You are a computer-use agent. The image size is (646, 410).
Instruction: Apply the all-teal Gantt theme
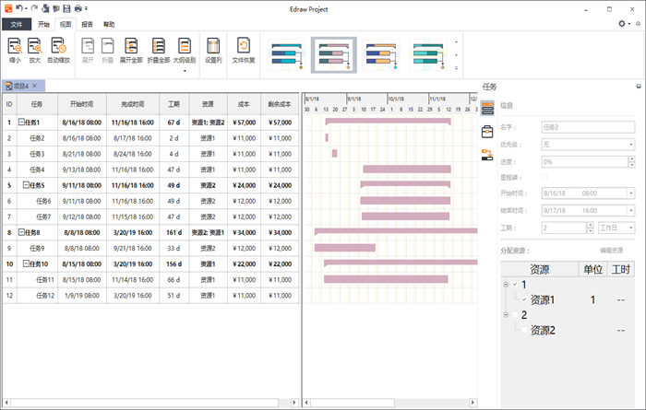428,55
